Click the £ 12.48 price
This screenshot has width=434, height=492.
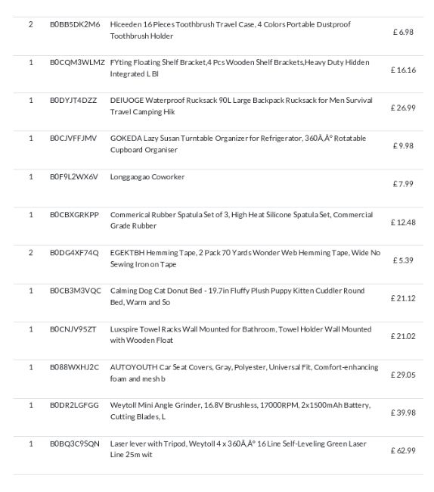pyautogui.click(x=403, y=223)
